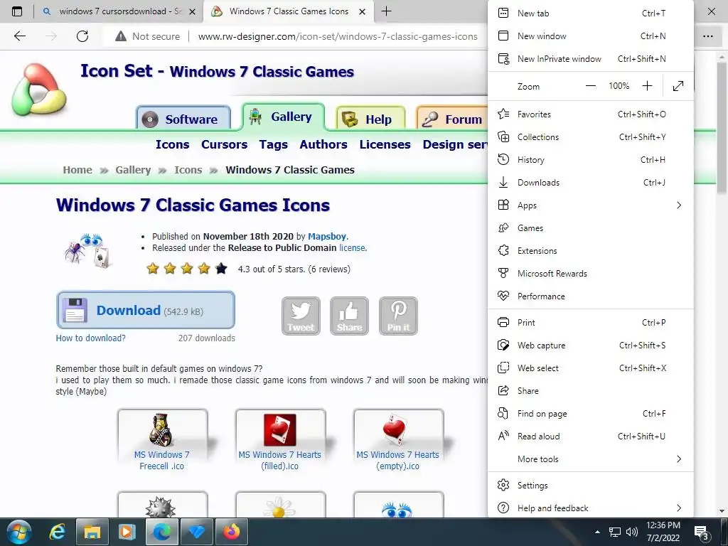Open the tab actions menu icon
Image resolution: width=728 pixels, height=546 pixels.
pos(17,11)
